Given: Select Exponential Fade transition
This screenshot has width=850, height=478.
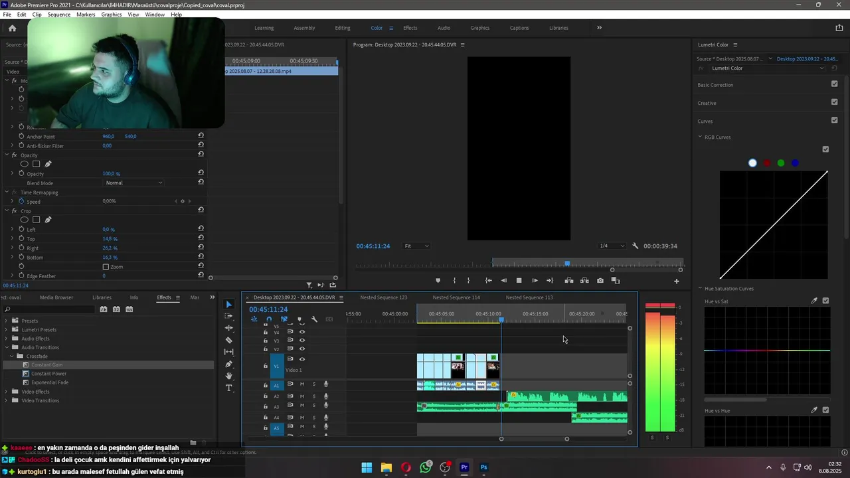Looking at the screenshot, I should tap(50, 382).
